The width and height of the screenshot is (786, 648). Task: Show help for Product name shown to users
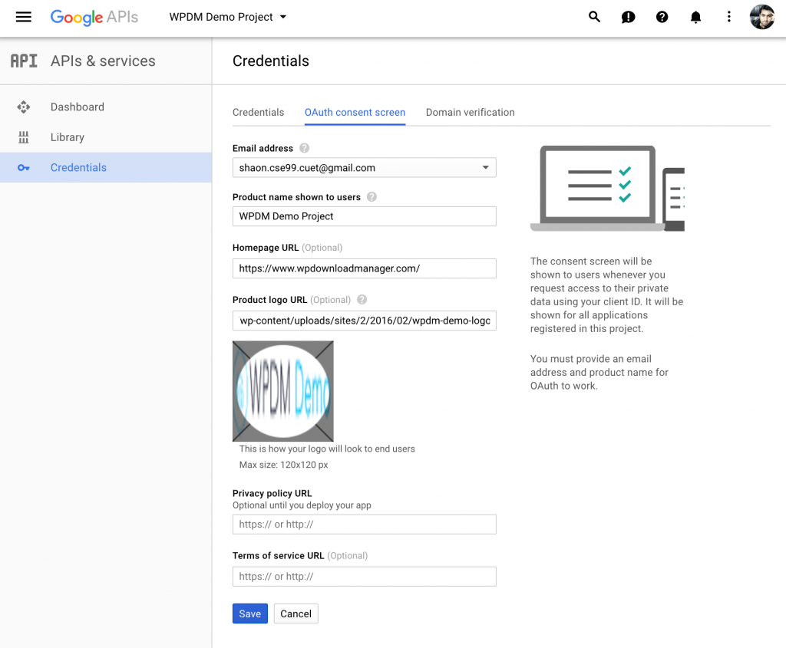pyautogui.click(x=372, y=197)
